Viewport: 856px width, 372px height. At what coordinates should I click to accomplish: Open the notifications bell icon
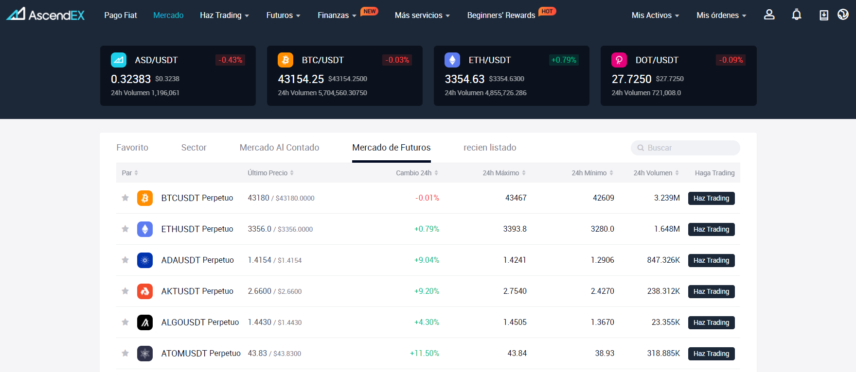point(796,15)
